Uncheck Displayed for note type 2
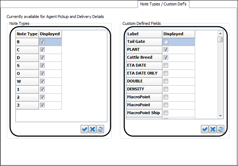Screen dimensions: 238x166 coord(42,97)
